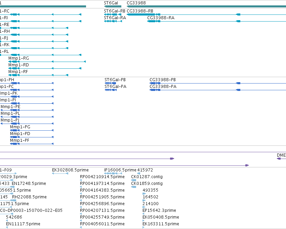Select the CG33988-PB protein label
Viewport: 286px width, 229px height.
click(163, 80)
